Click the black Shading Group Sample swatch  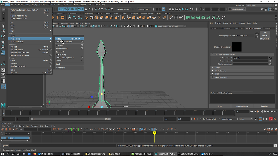tap(237, 47)
